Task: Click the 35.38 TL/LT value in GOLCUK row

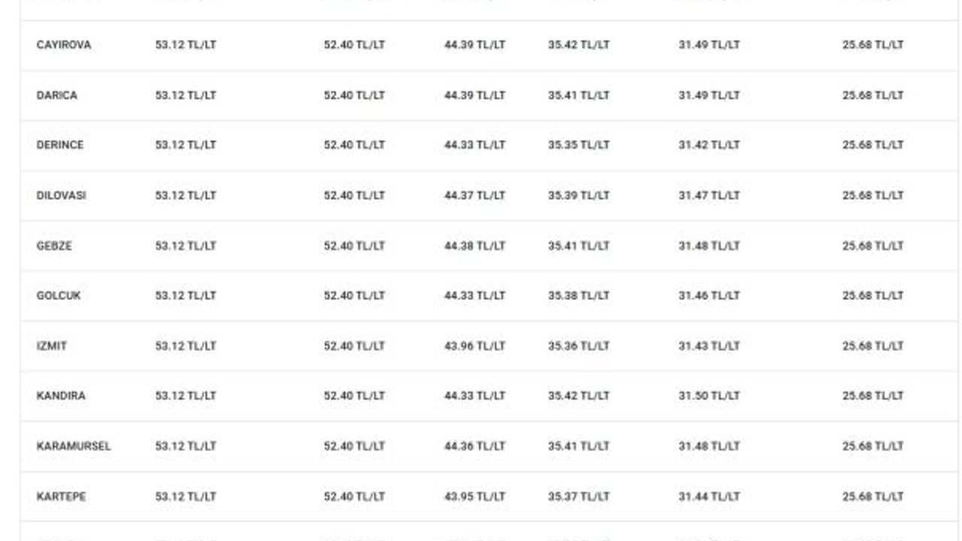Action: (579, 295)
